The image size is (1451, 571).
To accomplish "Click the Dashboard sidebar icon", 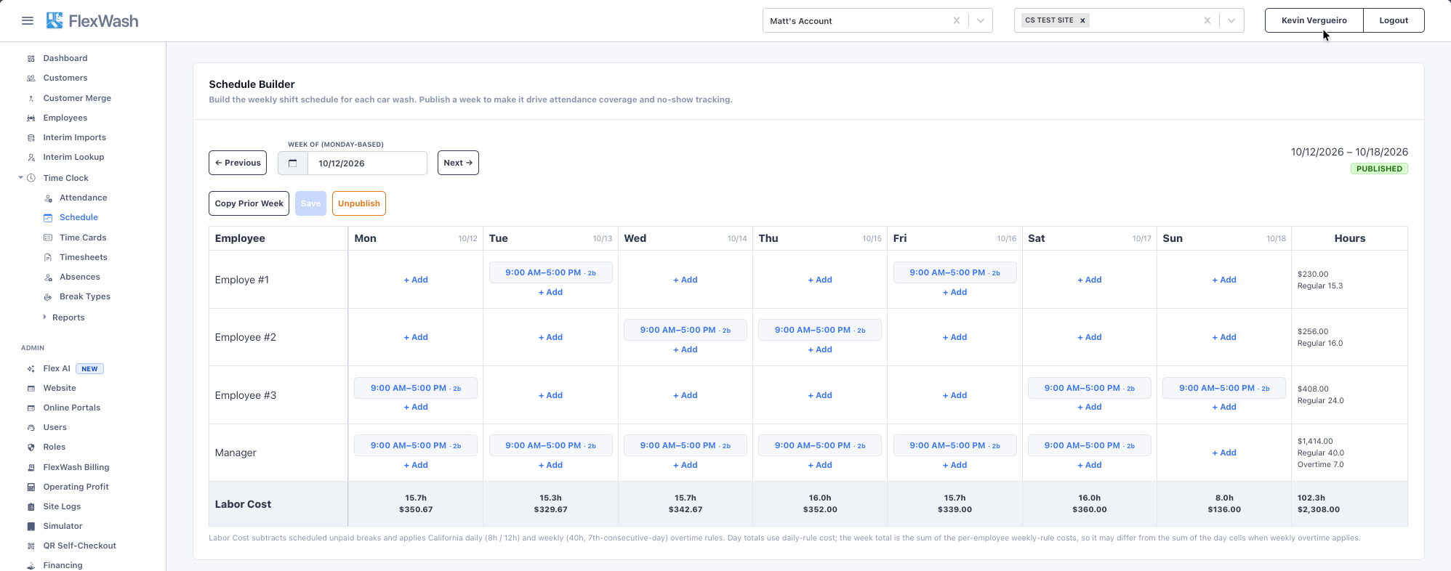I will pos(31,59).
